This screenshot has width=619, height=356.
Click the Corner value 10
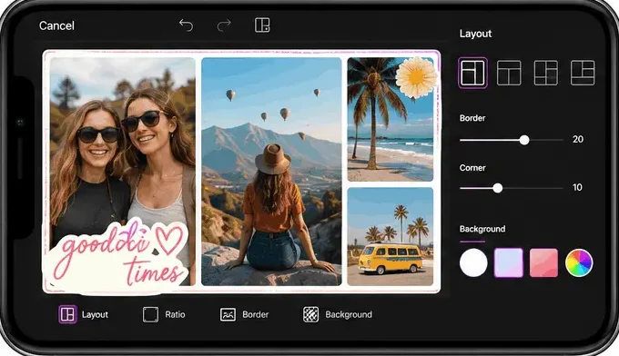click(577, 187)
